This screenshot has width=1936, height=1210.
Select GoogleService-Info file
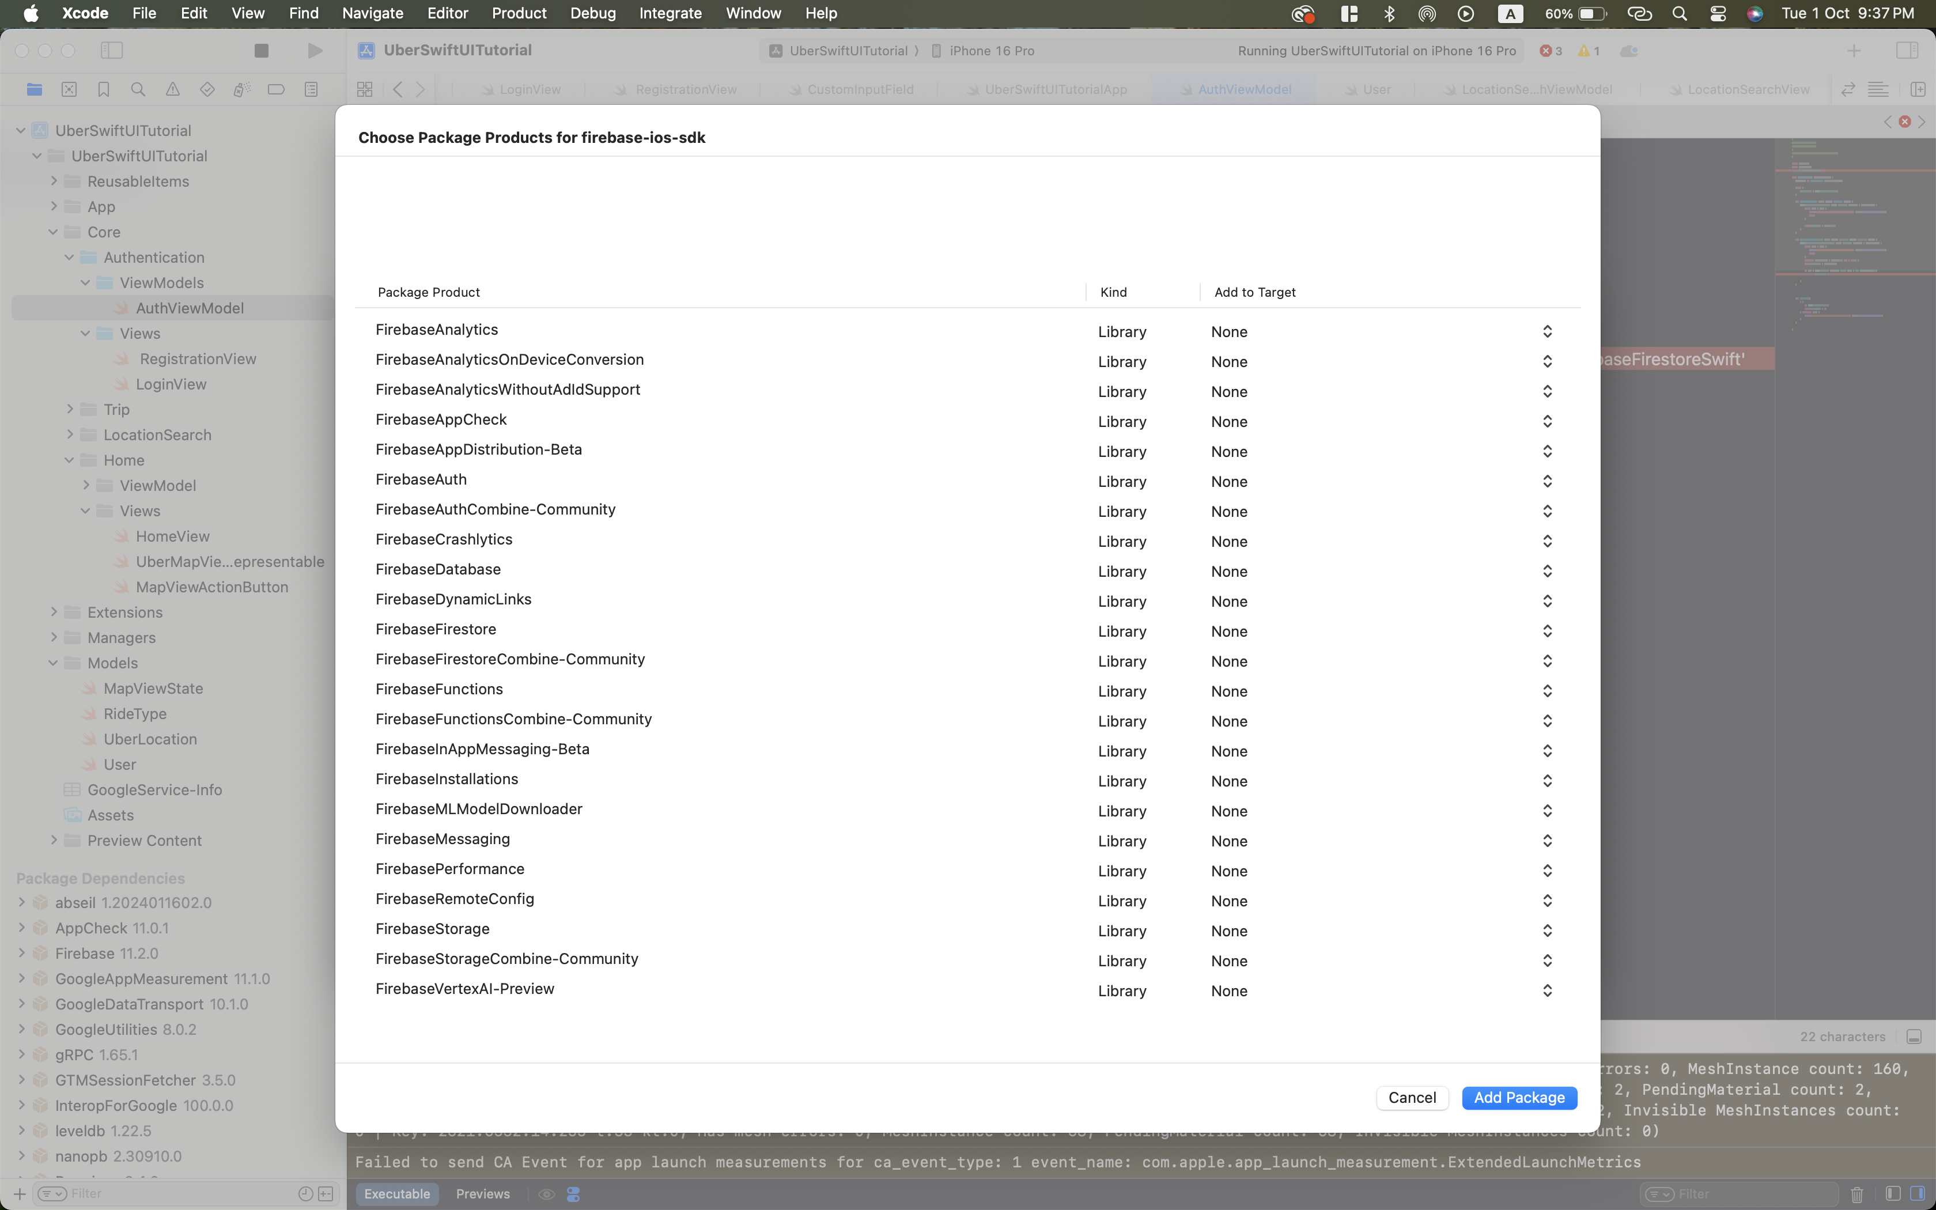154,790
